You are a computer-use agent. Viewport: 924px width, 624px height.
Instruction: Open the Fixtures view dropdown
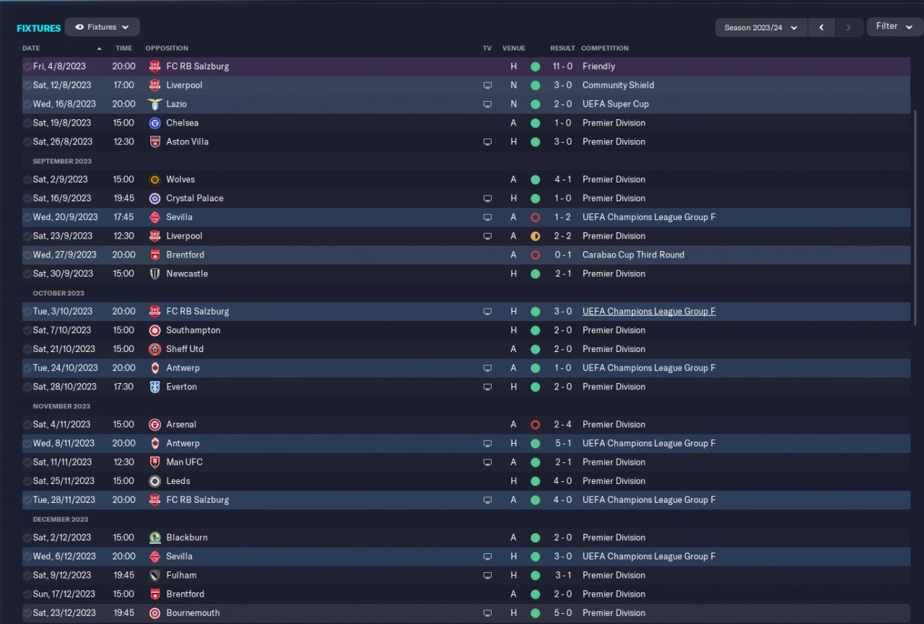pyautogui.click(x=102, y=27)
